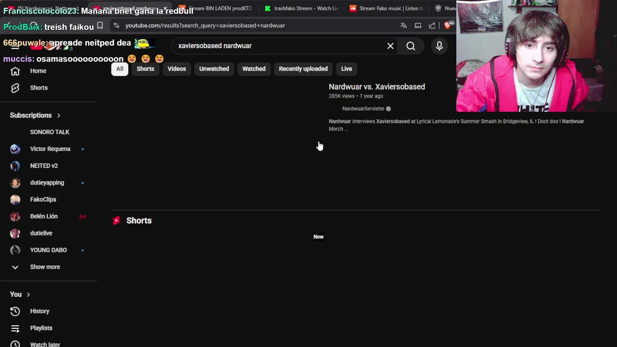Click the cast icon in address bar

(x=418, y=26)
